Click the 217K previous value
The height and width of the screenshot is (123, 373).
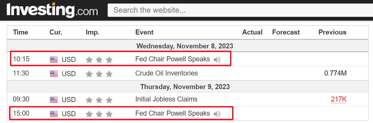[339, 99]
